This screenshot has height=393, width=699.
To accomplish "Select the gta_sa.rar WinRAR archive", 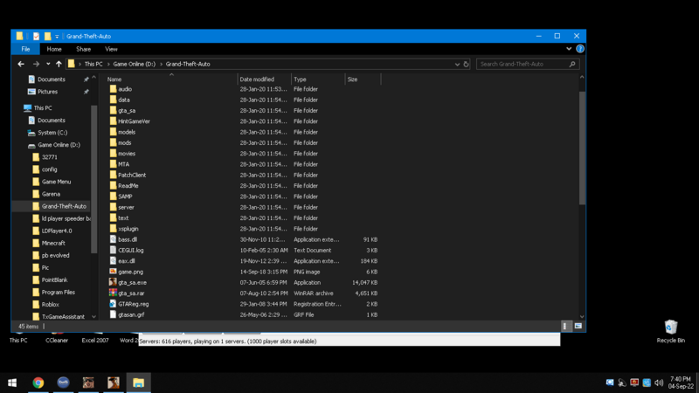I will pos(131,293).
